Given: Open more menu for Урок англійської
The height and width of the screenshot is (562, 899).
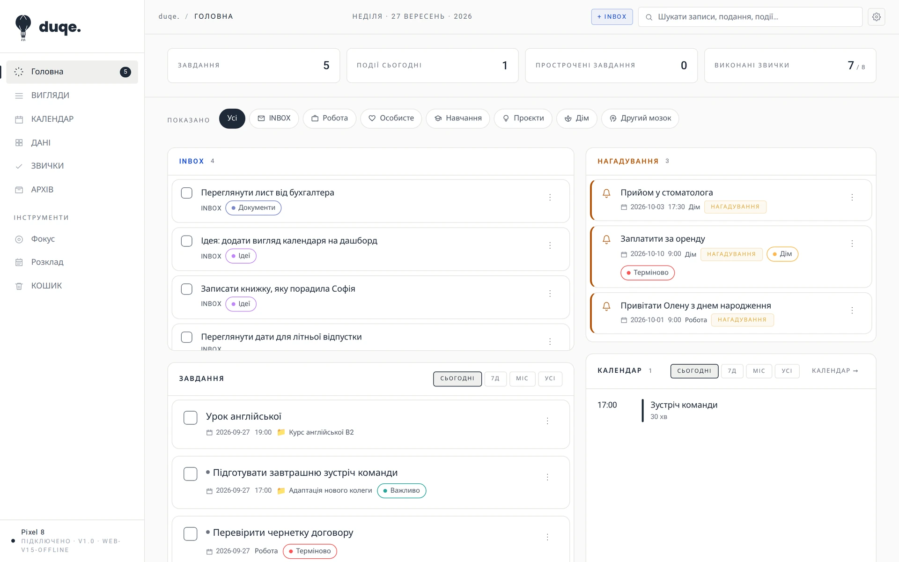Looking at the screenshot, I should pyautogui.click(x=547, y=421).
